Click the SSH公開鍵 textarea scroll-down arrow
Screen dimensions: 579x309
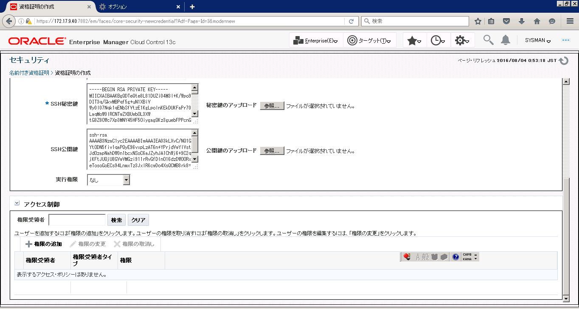tap(195, 159)
